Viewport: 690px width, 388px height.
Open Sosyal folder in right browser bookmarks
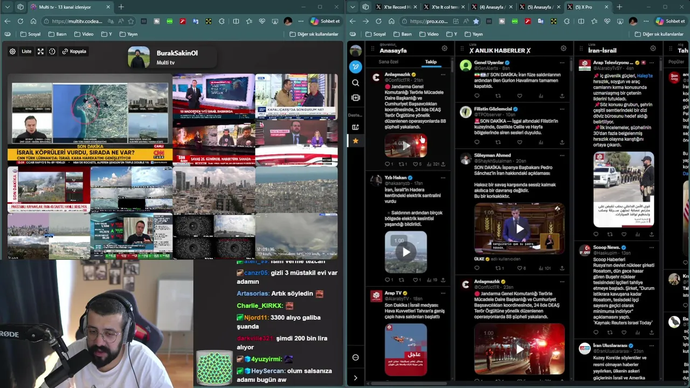click(375, 34)
